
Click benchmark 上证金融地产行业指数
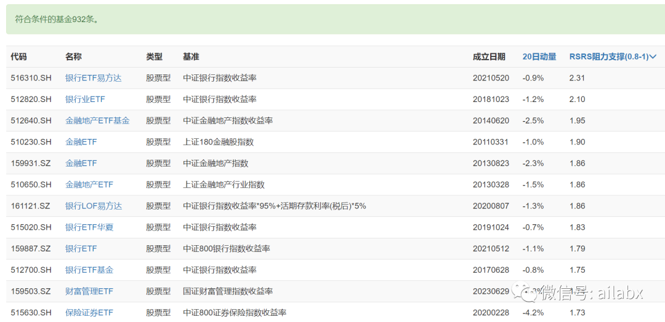click(224, 184)
